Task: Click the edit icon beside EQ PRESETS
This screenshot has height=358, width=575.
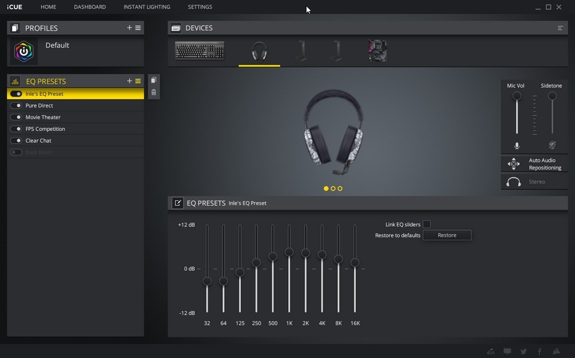Action: tap(178, 203)
